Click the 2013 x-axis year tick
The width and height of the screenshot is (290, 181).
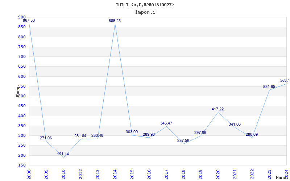pyautogui.click(x=98, y=174)
